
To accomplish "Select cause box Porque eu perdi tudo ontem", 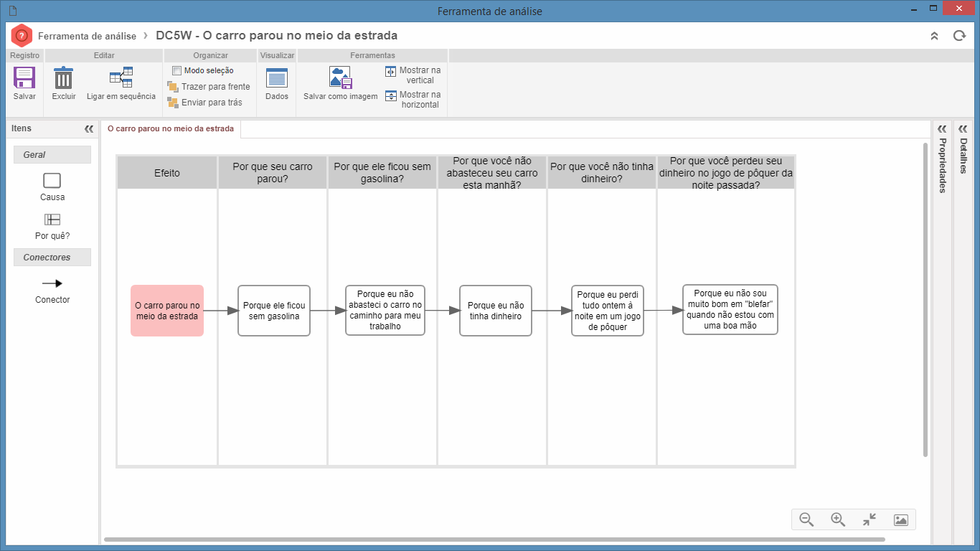I will (x=608, y=311).
